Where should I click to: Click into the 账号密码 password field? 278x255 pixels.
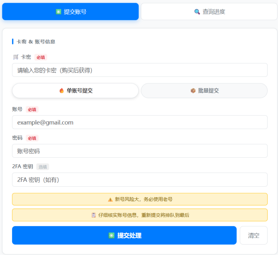point(140,151)
